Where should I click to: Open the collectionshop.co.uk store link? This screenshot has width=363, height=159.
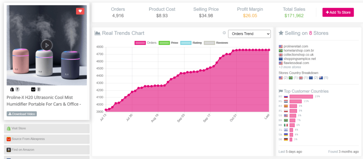298,55
